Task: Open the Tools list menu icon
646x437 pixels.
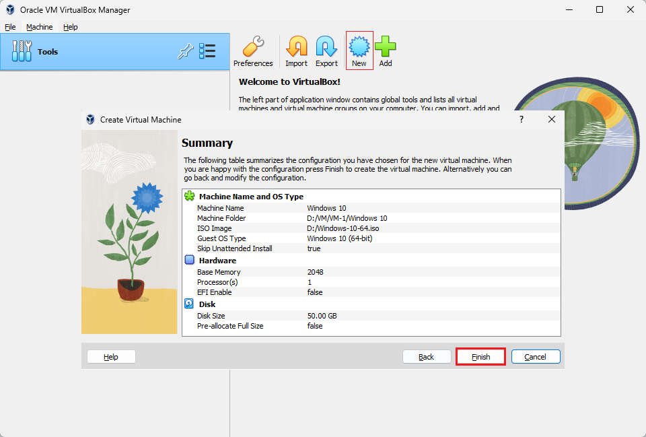Action: pos(207,51)
